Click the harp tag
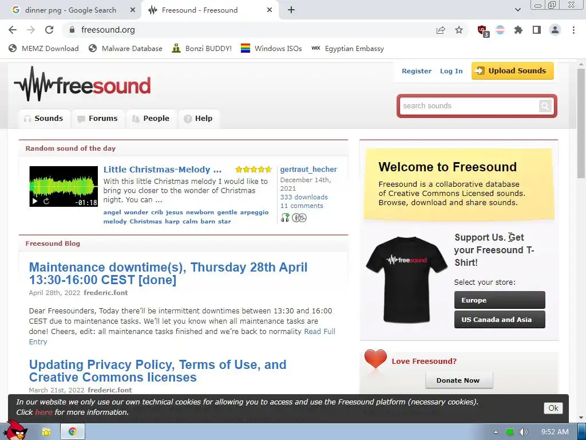This screenshot has height=440, width=586. click(x=172, y=222)
